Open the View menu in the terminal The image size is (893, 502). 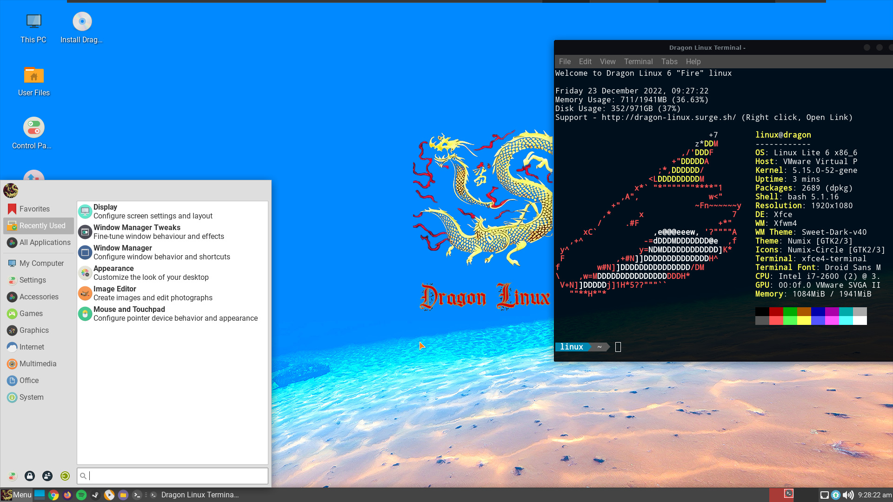click(x=607, y=61)
